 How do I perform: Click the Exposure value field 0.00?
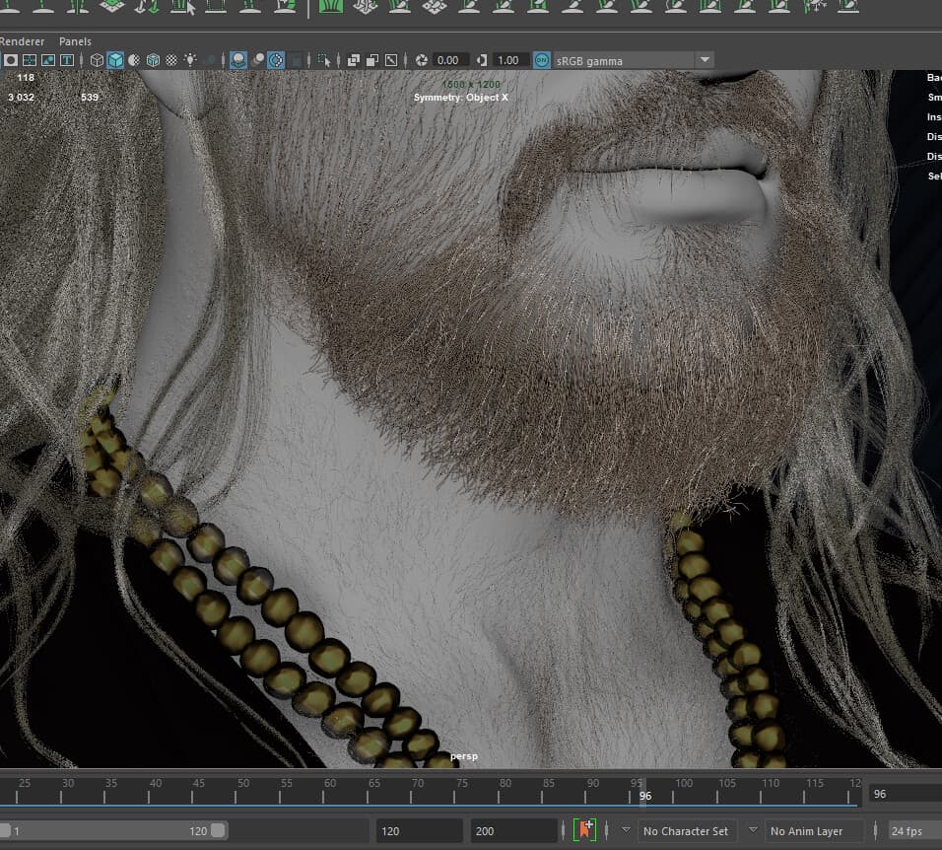pyautogui.click(x=450, y=60)
